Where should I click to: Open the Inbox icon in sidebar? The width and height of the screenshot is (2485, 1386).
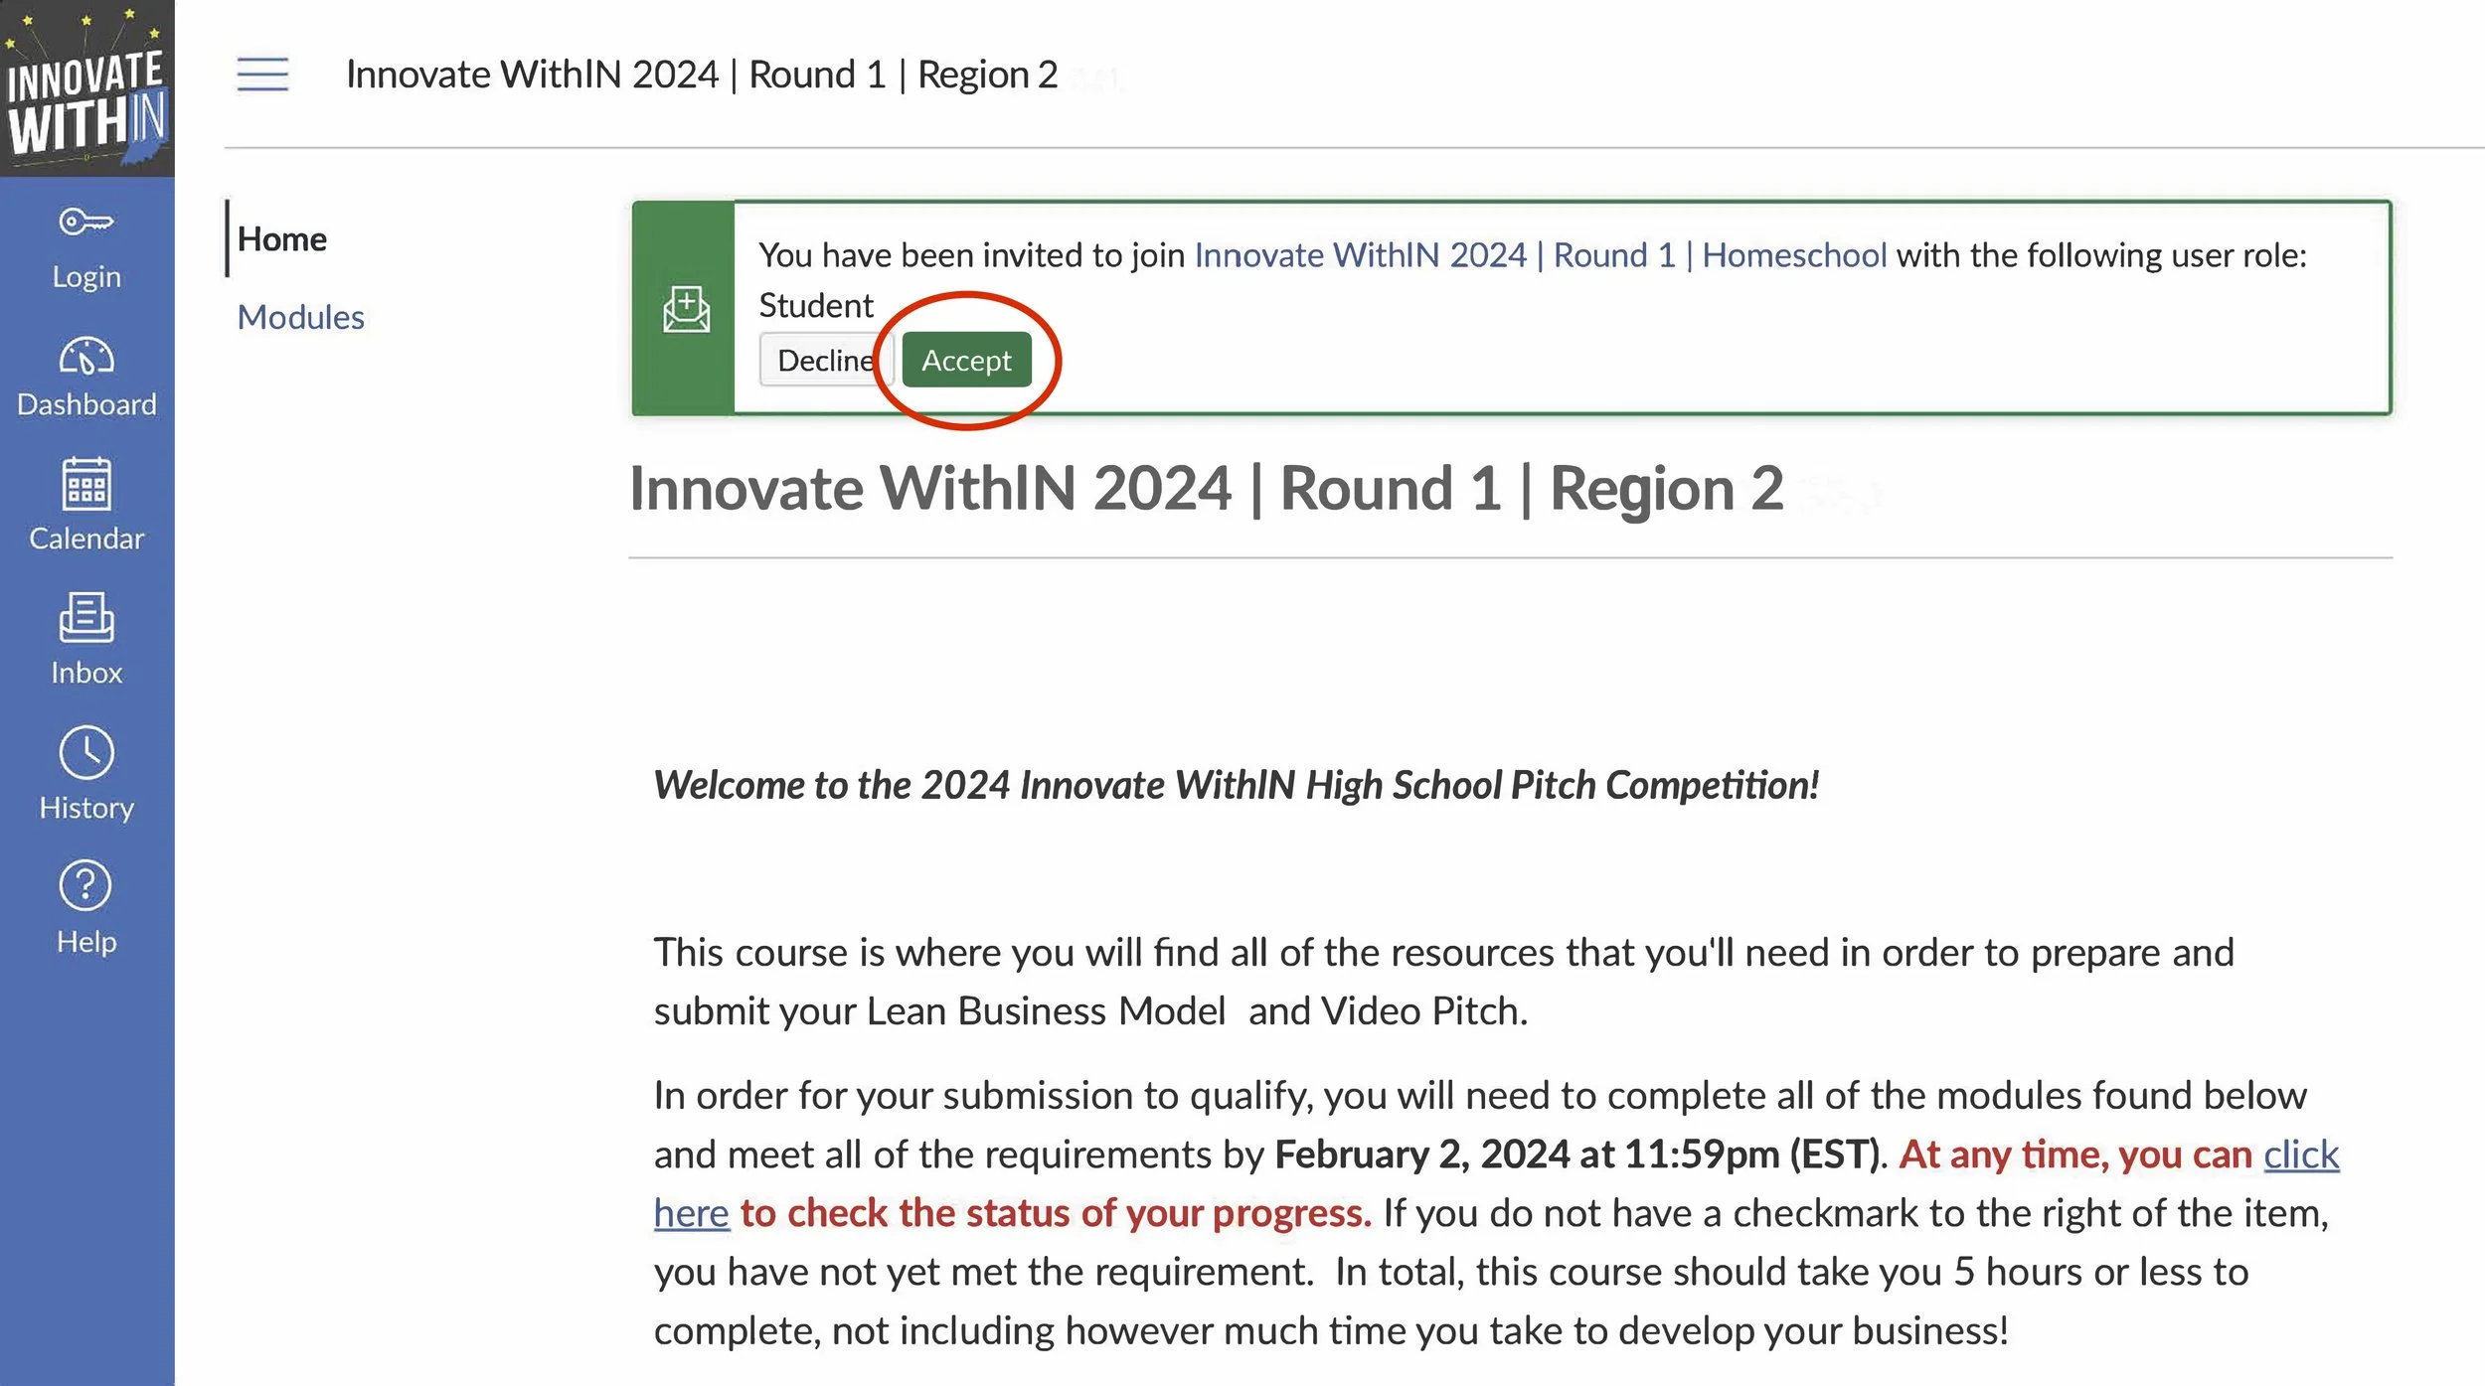pyautogui.click(x=86, y=618)
